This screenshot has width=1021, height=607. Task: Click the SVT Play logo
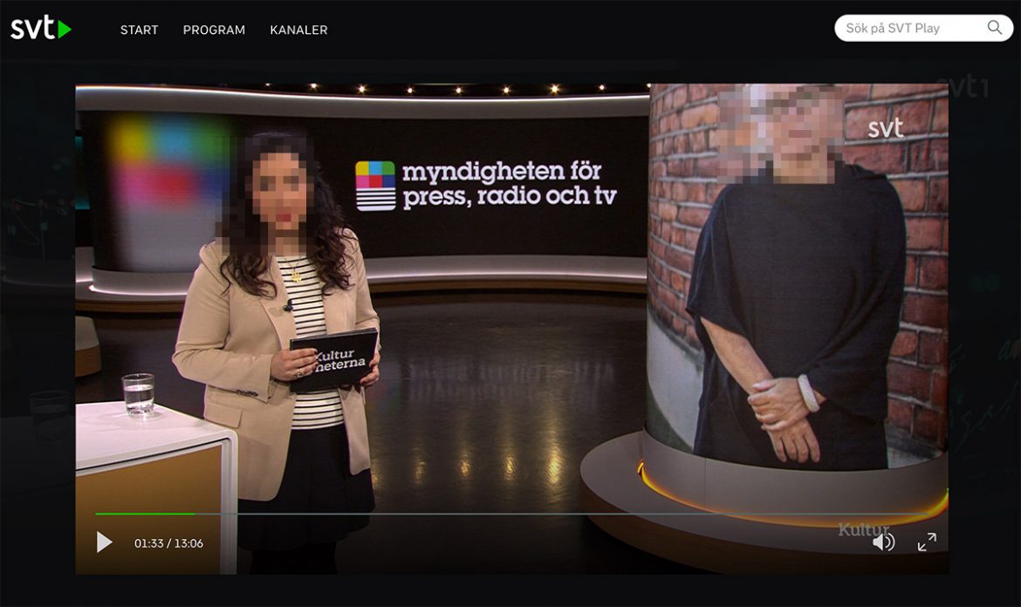(40, 29)
